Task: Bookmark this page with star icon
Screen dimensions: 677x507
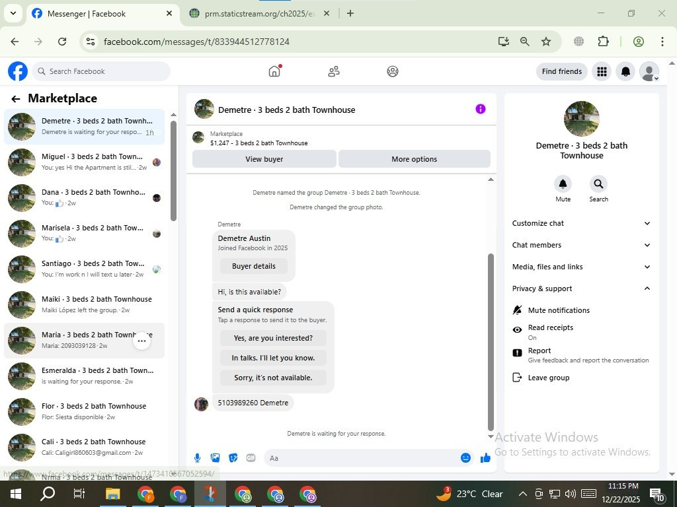Action: point(546,42)
